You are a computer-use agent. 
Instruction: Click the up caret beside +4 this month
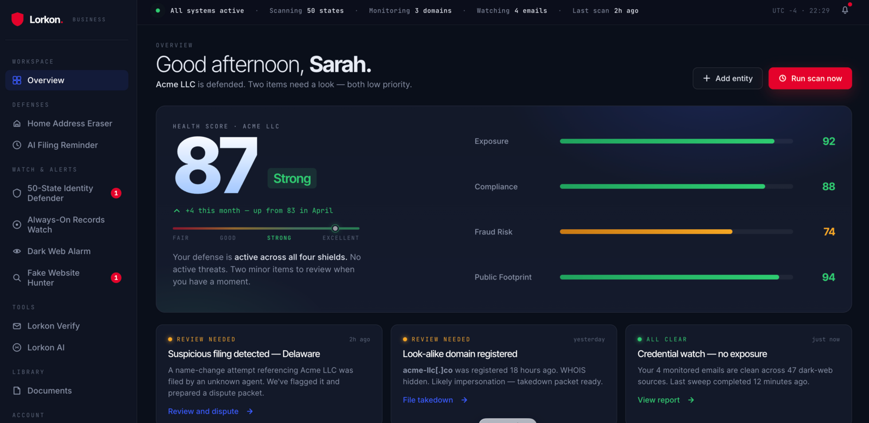click(x=177, y=211)
